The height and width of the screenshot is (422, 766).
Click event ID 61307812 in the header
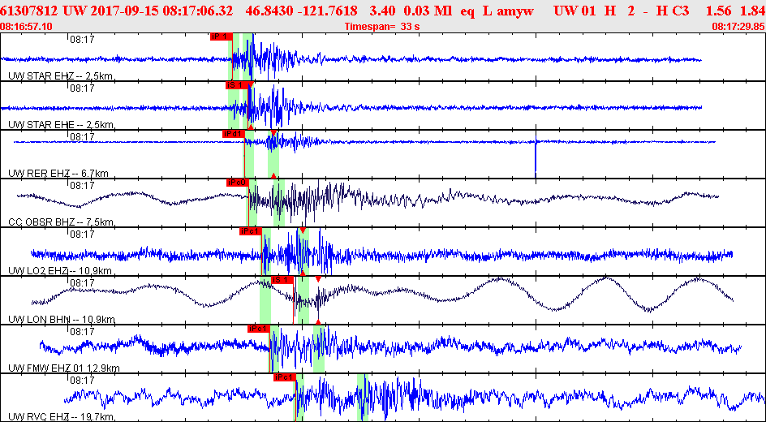(30, 11)
